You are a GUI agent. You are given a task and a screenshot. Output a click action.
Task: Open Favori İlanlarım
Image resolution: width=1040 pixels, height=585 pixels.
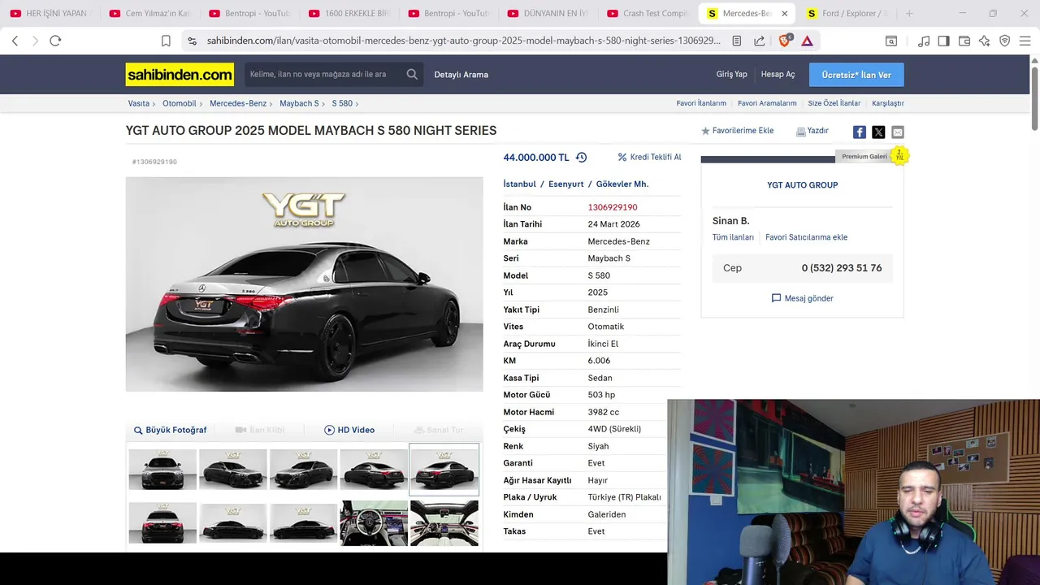click(x=701, y=103)
